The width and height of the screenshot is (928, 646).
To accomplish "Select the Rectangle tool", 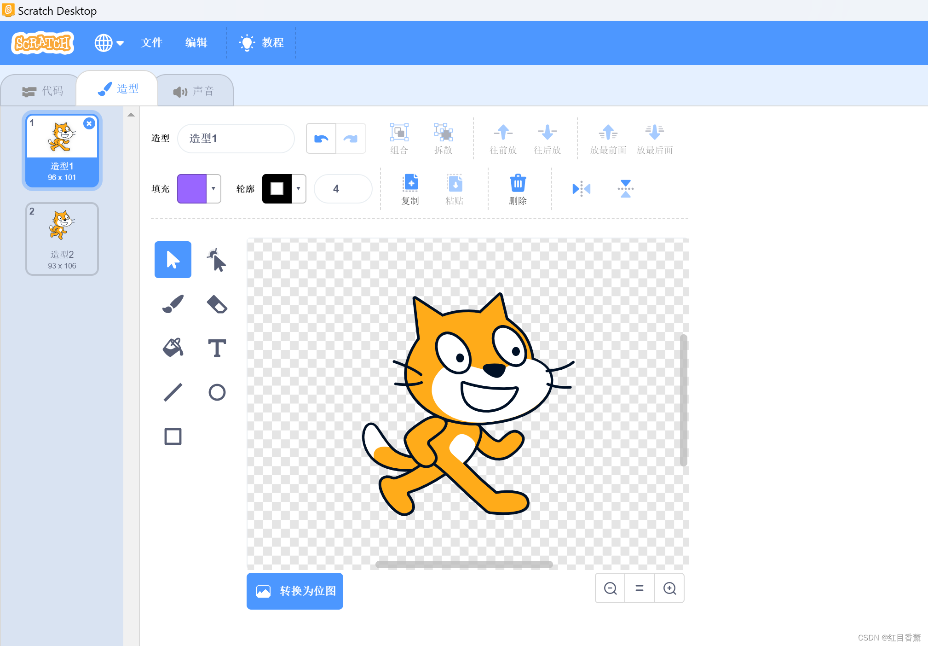I will click(x=173, y=436).
